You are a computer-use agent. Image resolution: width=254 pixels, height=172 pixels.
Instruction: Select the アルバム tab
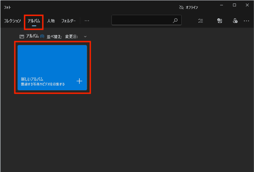[x=34, y=21]
